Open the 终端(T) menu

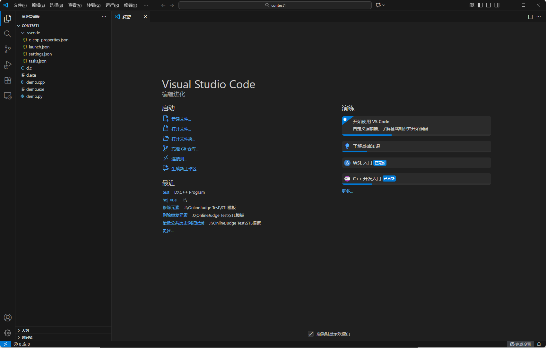[130, 5]
